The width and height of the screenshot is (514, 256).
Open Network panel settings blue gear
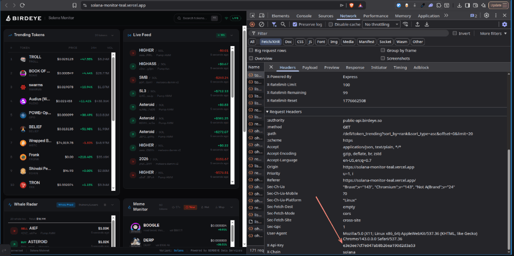coord(505,24)
